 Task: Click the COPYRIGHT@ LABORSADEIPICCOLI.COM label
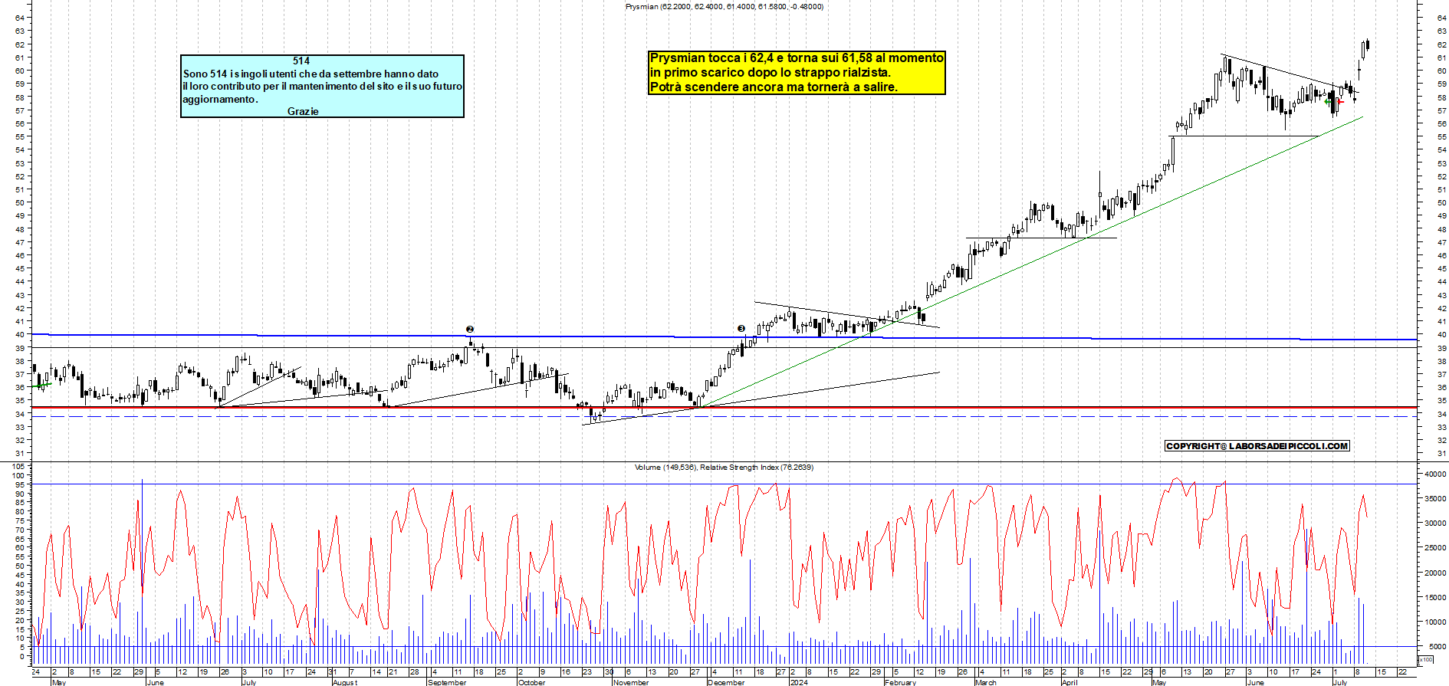tap(1257, 446)
